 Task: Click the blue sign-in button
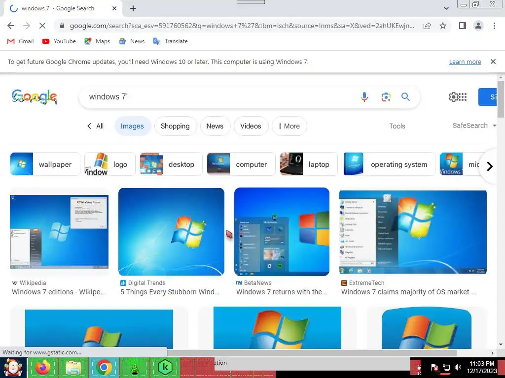click(488, 97)
